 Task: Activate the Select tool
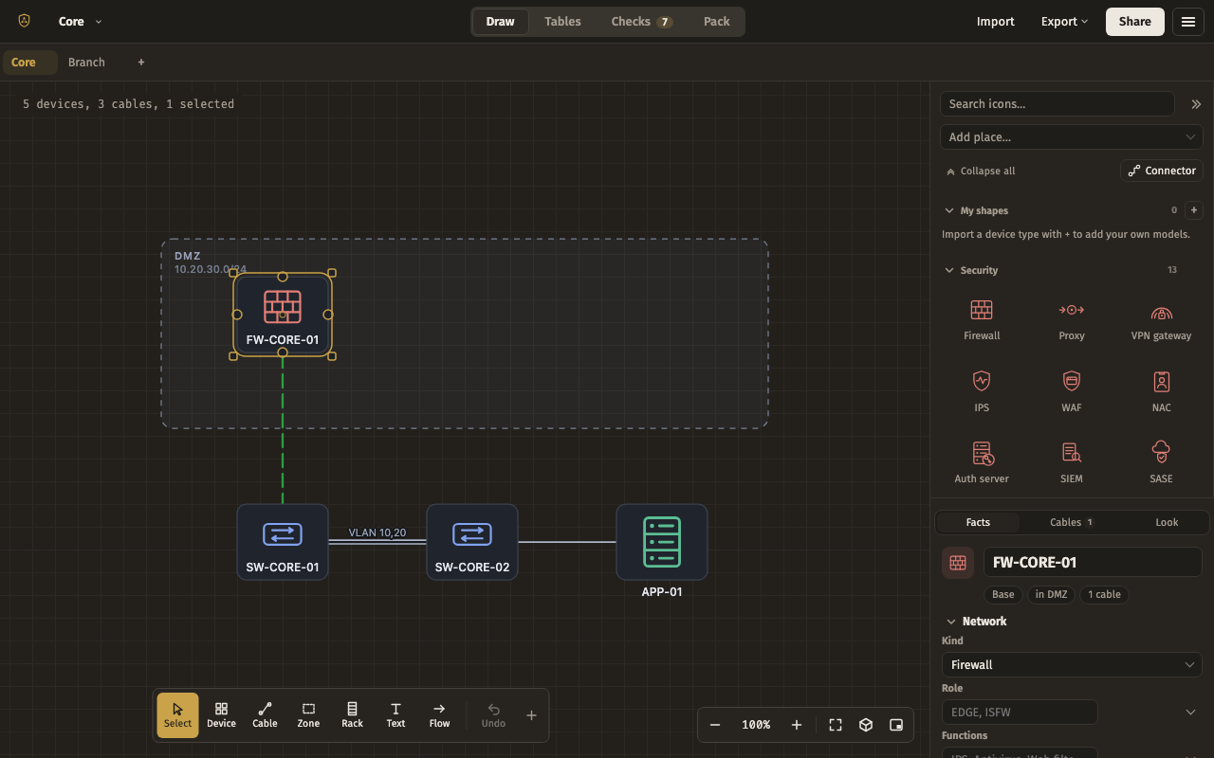pyautogui.click(x=177, y=715)
